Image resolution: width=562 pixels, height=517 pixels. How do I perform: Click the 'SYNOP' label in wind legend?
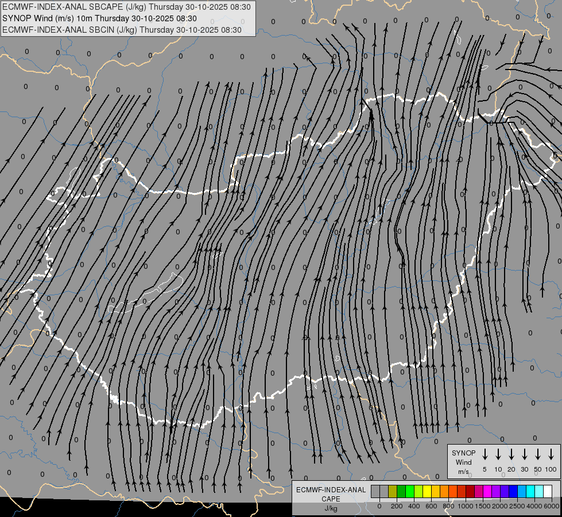pos(463,453)
